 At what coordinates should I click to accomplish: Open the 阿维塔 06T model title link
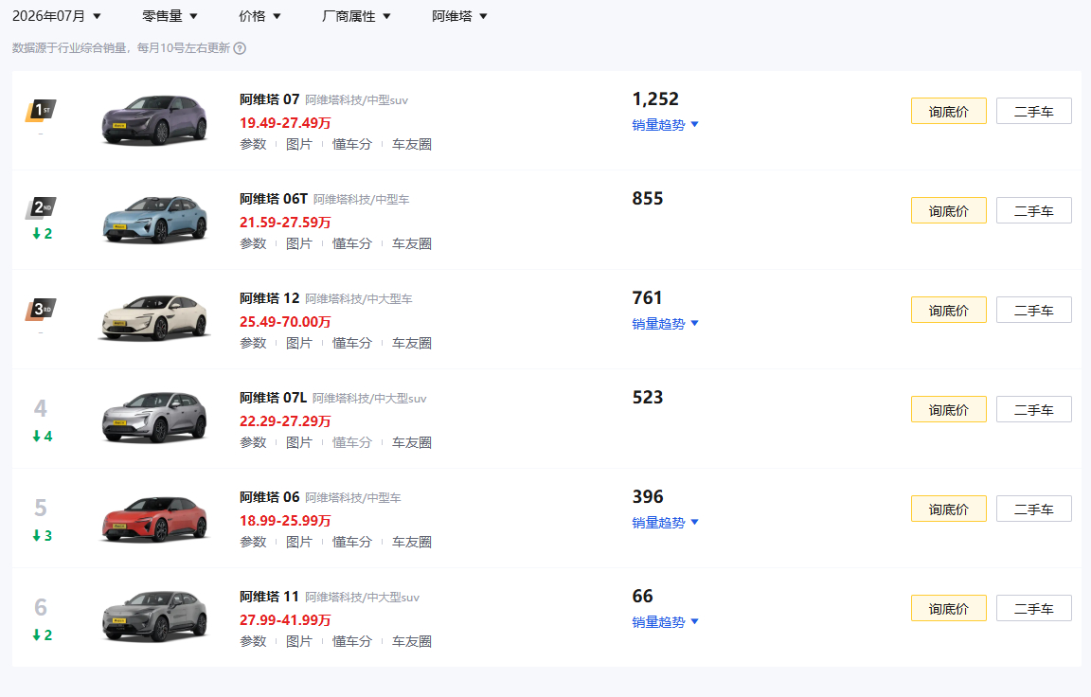(274, 199)
